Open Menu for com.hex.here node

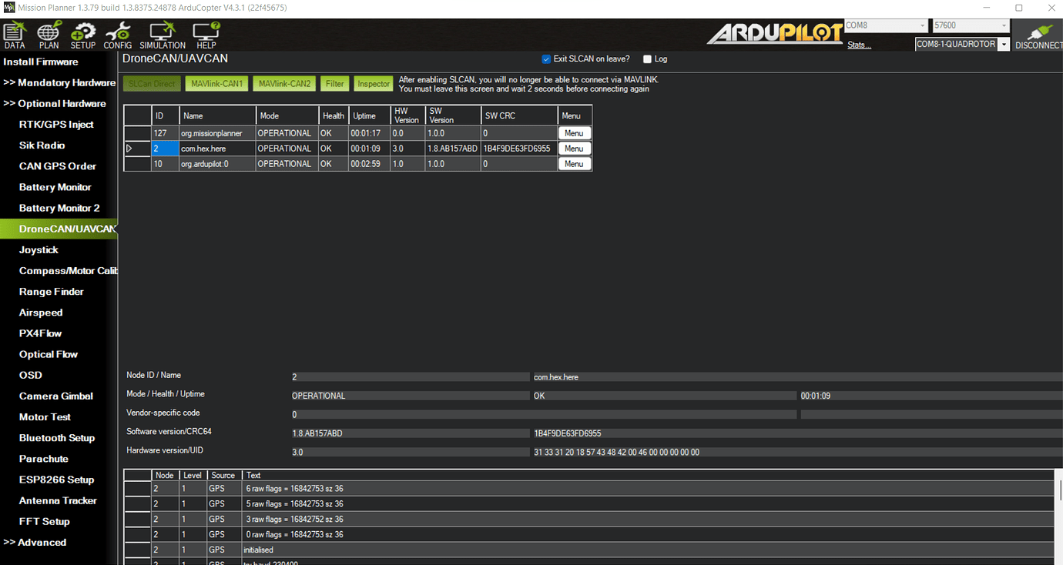pos(574,149)
